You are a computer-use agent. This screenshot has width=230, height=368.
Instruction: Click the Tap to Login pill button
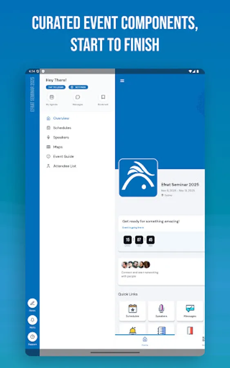(x=56, y=87)
